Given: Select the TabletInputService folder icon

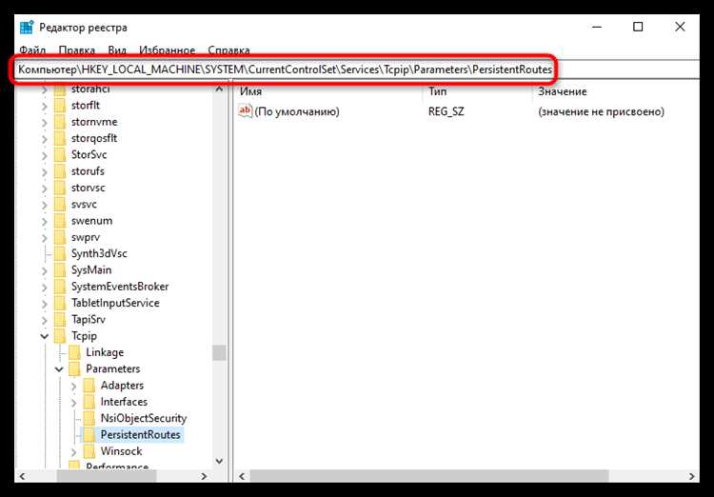Looking at the screenshot, I should pos(60,303).
